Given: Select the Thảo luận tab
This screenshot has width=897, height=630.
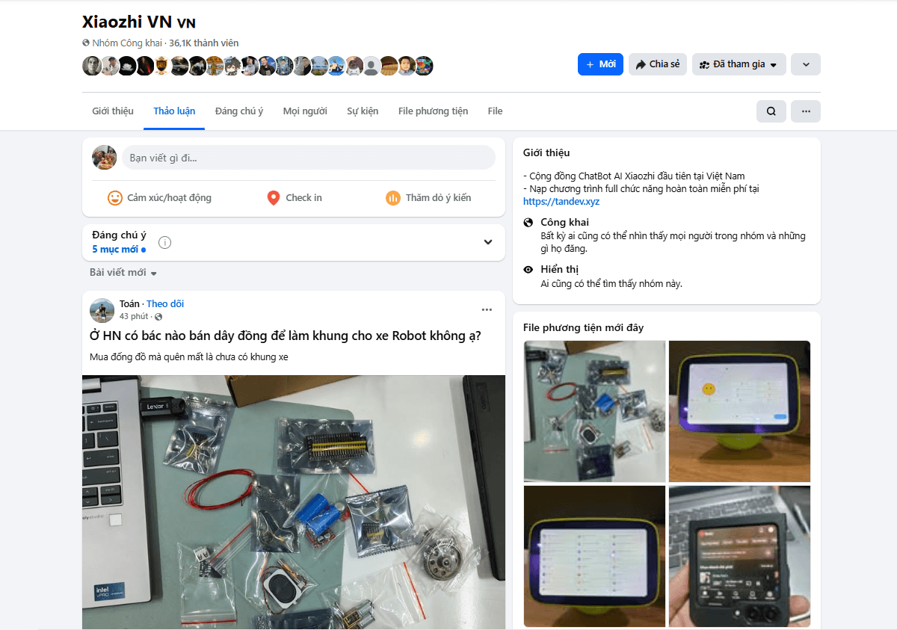Looking at the screenshot, I should 174,111.
